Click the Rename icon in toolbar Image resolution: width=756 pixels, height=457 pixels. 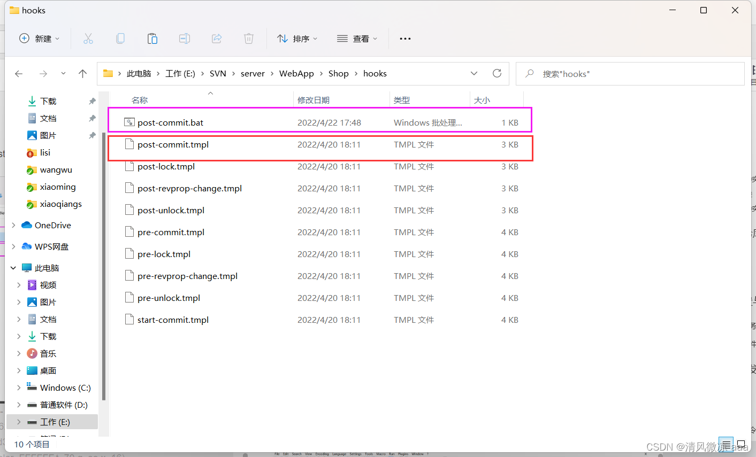point(185,38)
